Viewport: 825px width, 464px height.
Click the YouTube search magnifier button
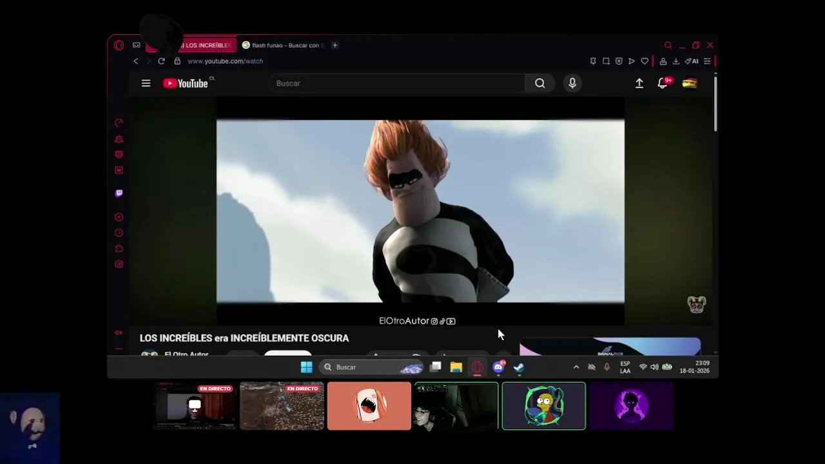tap(539, 83)
